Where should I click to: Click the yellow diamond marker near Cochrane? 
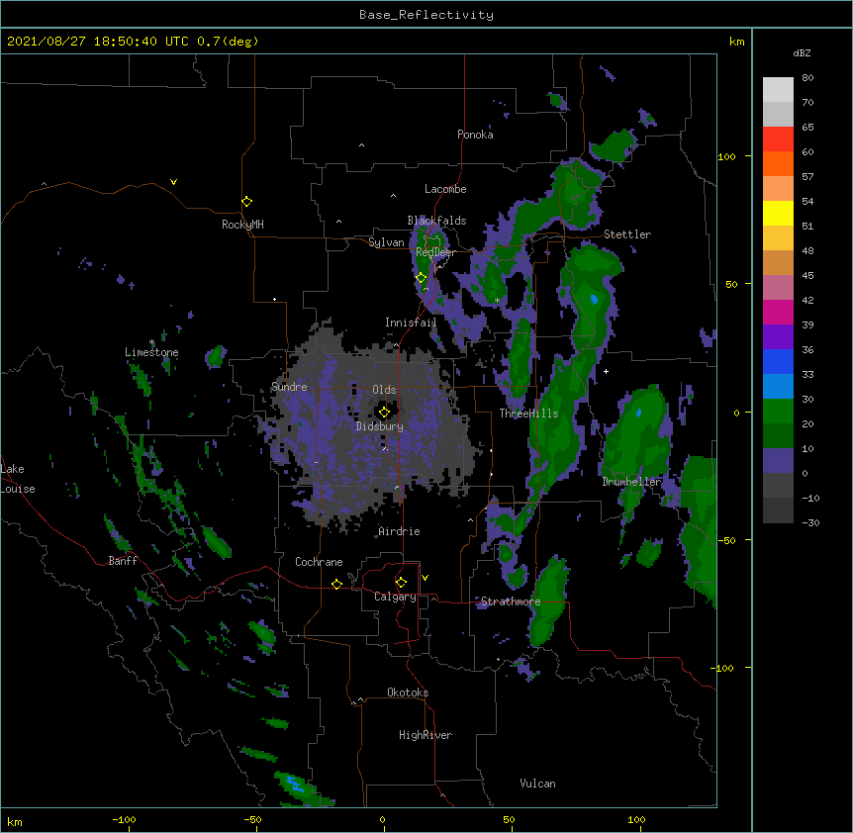[x=336, y=584]
